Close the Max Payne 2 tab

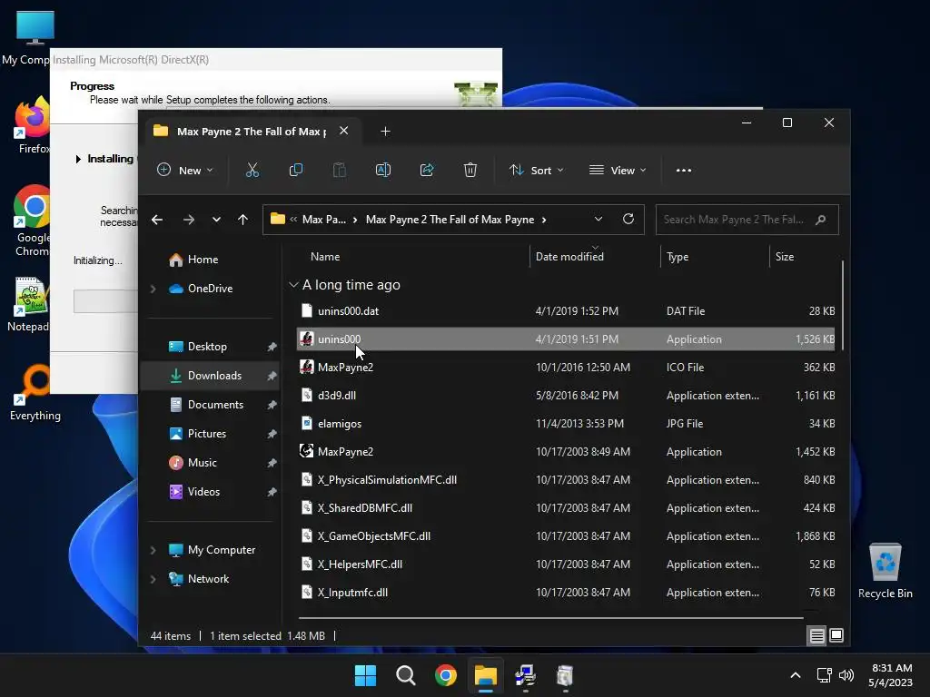pyautogui.click(x=344, y=131)
